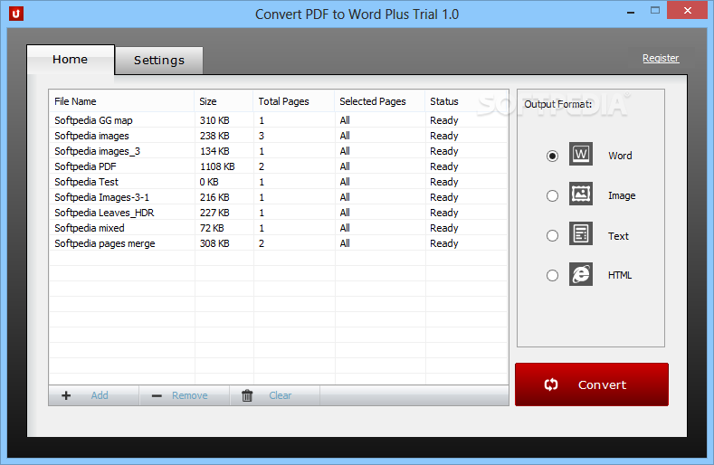
Task: Click the '134 KB' size cell
Action: point(214,151)
